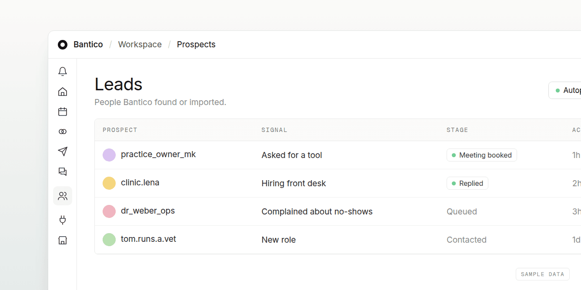Viewport: 581px width, 290px height.
Task: Sort by the PROSPECT column header
Action: (x=120, y=130)
